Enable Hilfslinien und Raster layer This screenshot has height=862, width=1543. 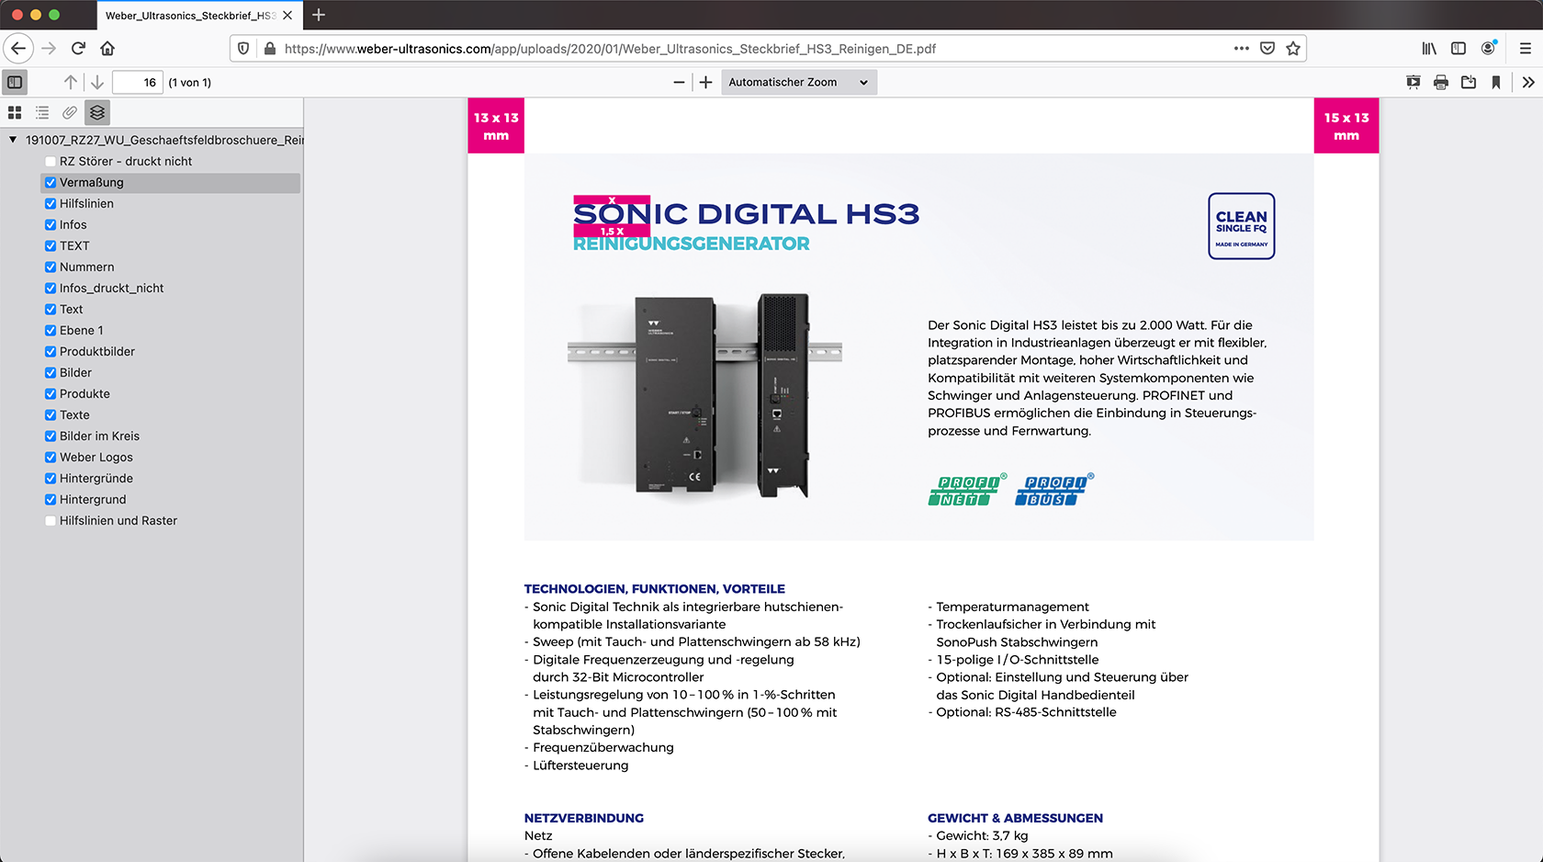coord(51,521)
